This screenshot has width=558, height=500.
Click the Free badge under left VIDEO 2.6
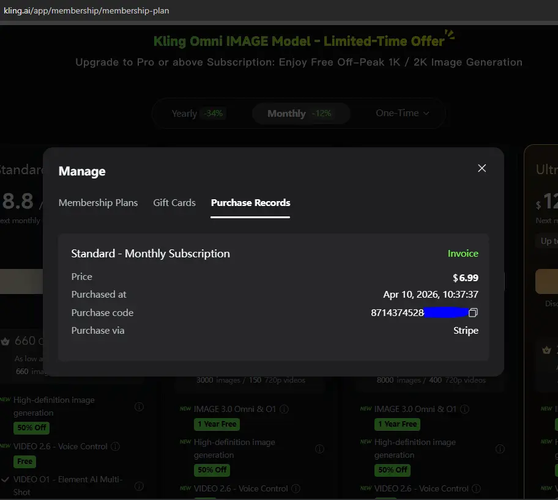coord(24,461)
